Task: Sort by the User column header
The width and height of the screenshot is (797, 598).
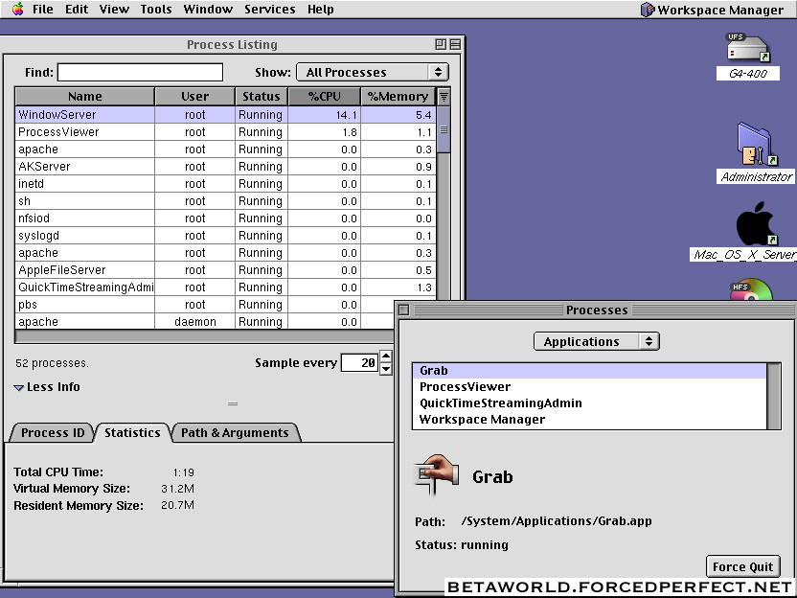Action: point(195,96)
